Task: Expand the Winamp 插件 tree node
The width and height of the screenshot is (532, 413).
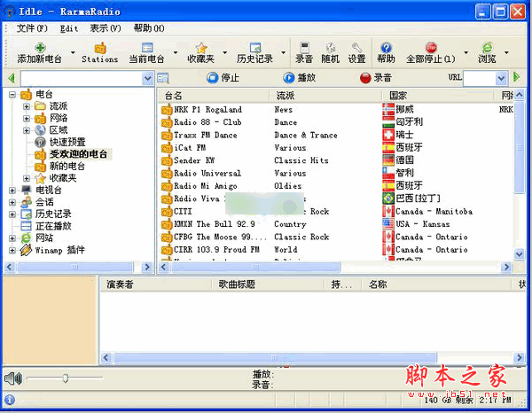Action: (x=12, y=251)
